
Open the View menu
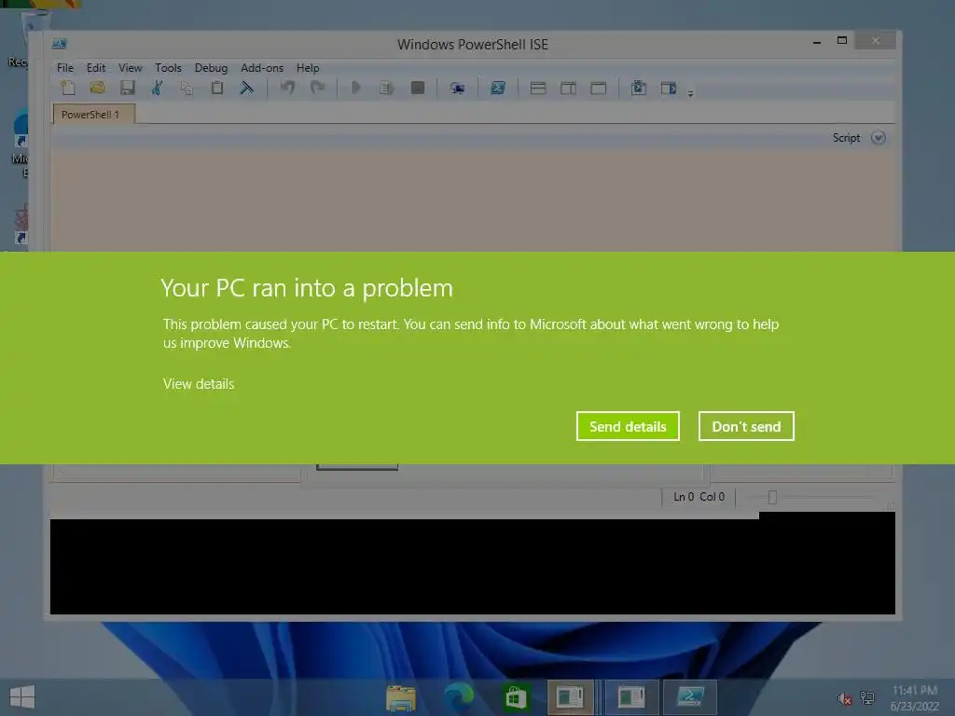pyautogui.click(x=131, y=67)
